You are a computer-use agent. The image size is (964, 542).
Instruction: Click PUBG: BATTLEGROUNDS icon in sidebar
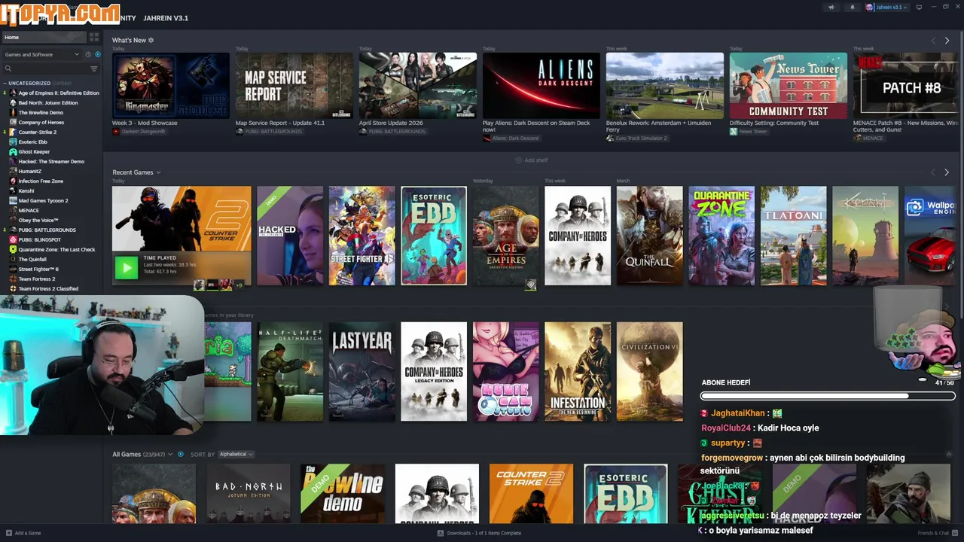pyautogui.click(x=13, y=230)
